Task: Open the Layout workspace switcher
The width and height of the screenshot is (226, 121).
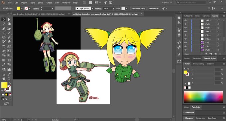Action: click(x=167, y=3)
